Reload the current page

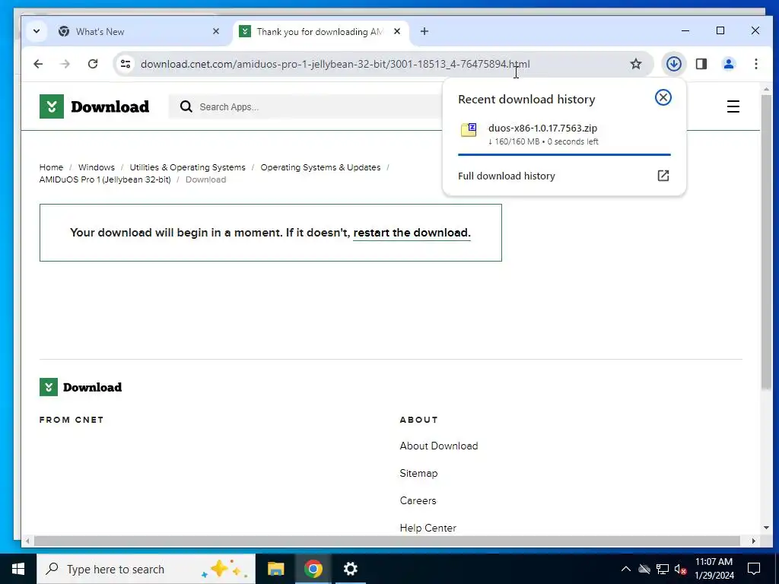(x=92, y=64)
